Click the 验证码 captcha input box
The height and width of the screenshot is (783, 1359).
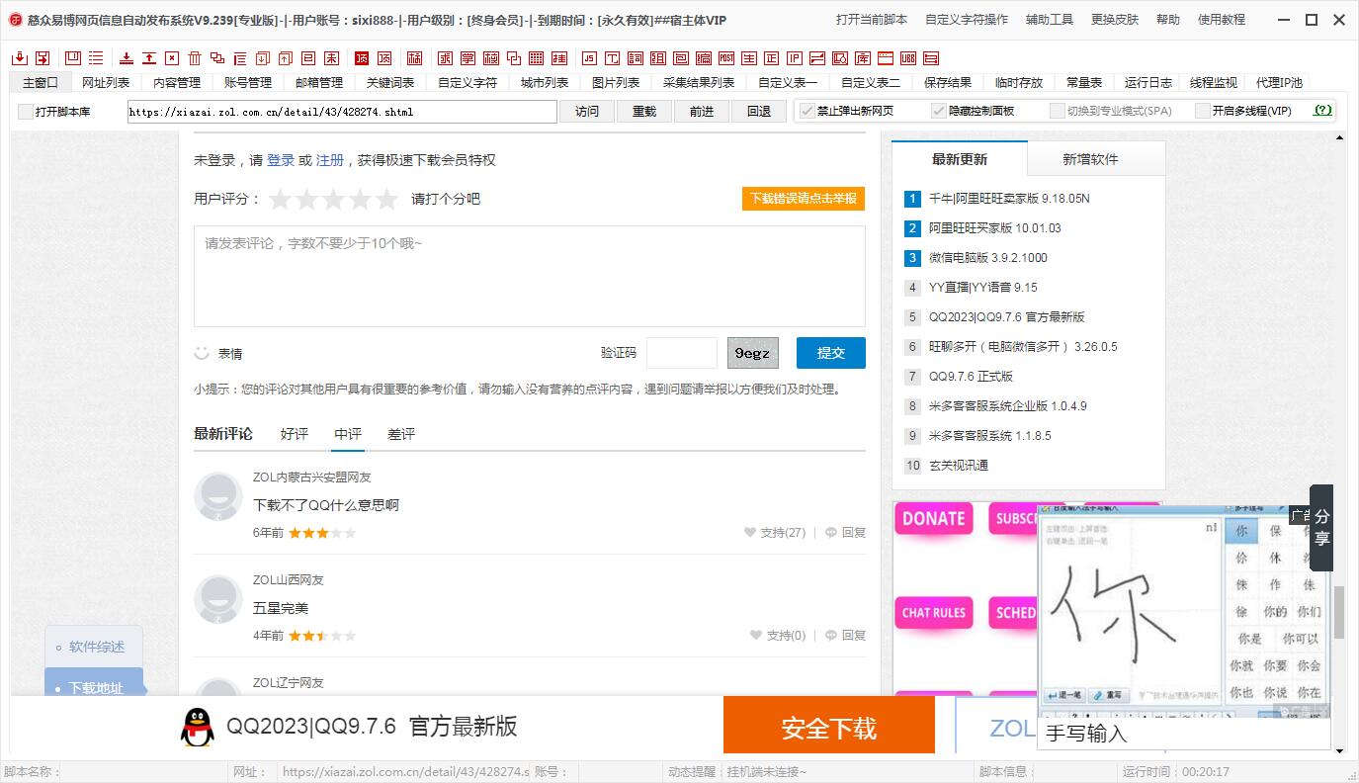click(682, 353)
